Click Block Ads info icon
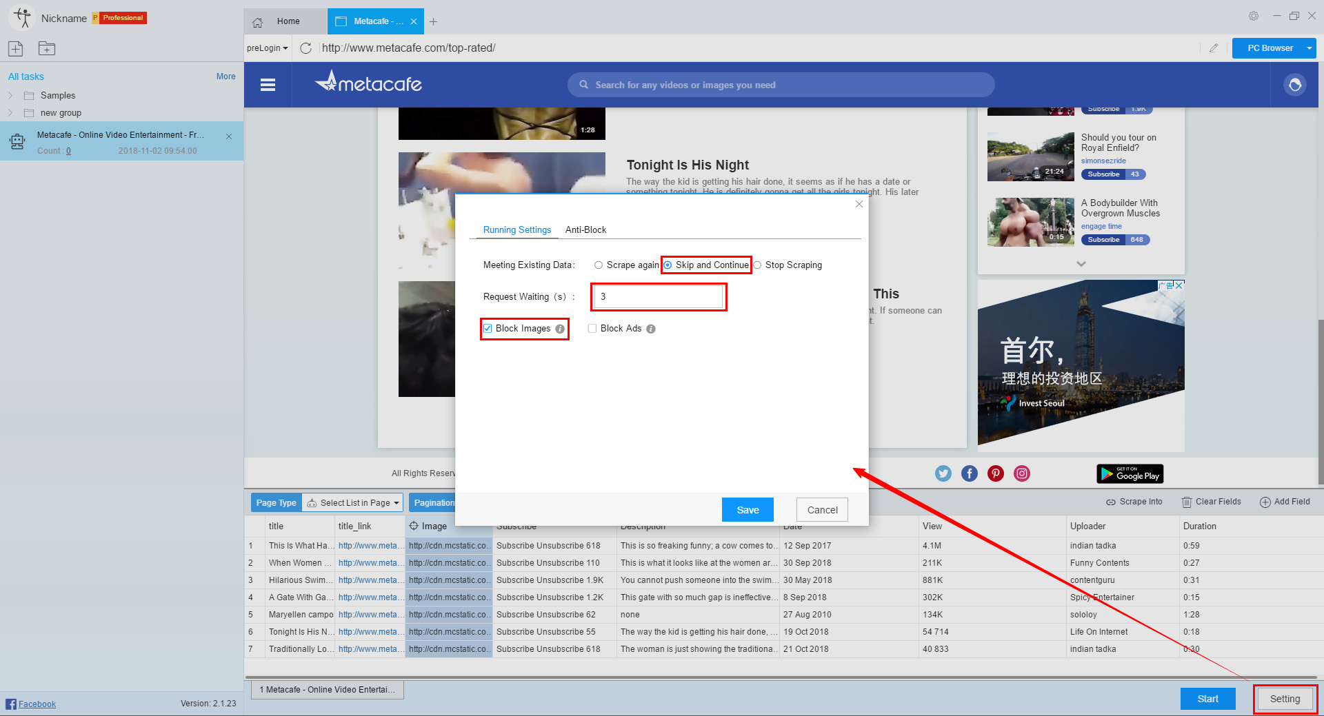This screenshot has height=716, width=1324. pos(651,329)
